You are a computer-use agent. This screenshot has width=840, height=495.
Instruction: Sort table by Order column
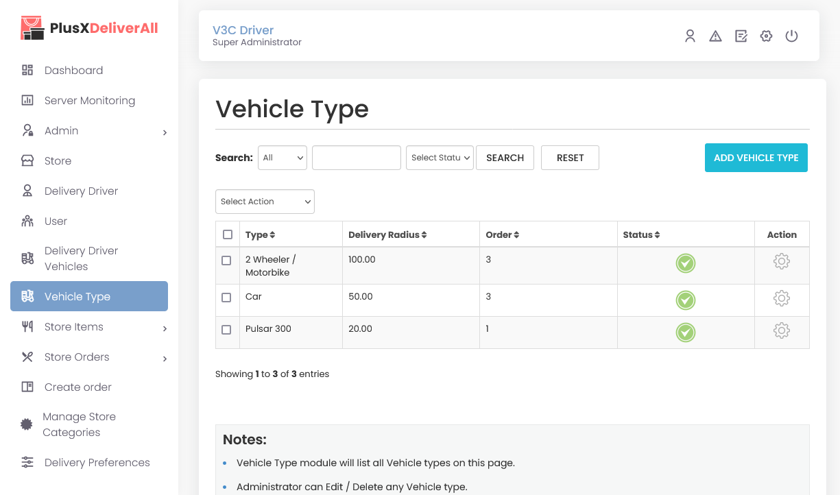pyautogui.click(x=503, y=234)
